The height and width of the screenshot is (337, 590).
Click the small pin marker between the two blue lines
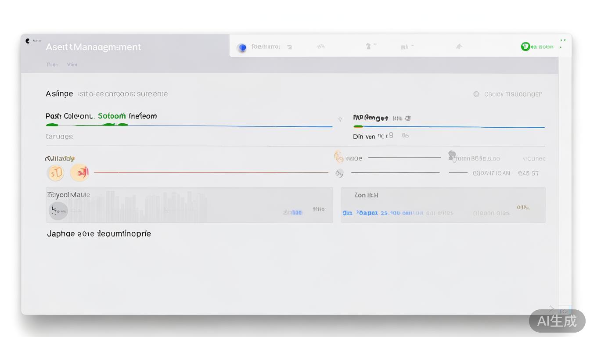pyautogui.click(x=340, y=119)
